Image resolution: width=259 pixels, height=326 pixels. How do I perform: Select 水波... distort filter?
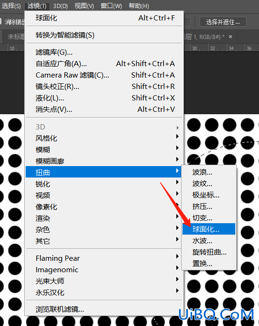209,241
